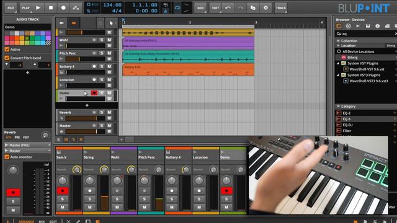Select the Battery 4 orange clip
This screenshot has height=223, width=397.
click(188, 70)
